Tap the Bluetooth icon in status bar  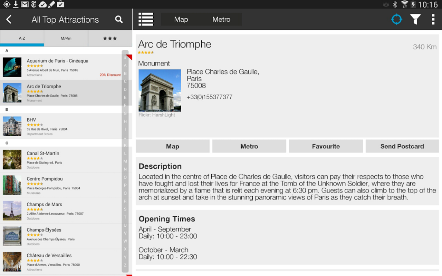pyautogui.click(x=395, y=4)
